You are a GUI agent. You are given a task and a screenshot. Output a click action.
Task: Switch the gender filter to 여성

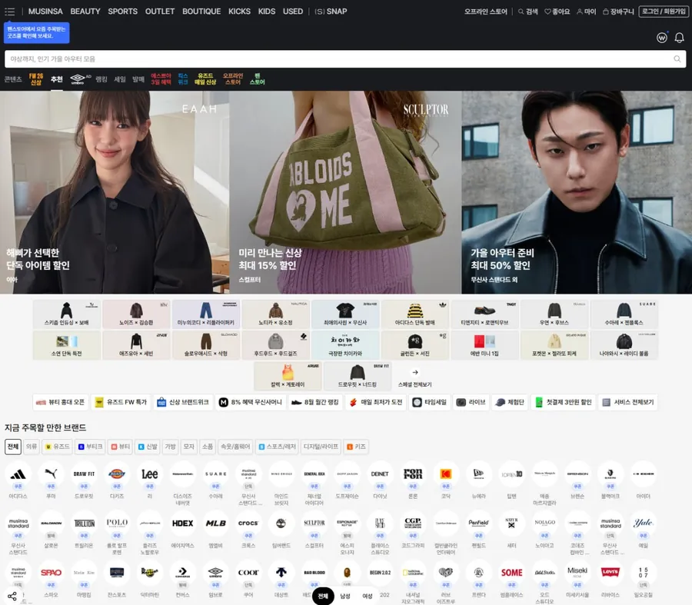[368, 596]
